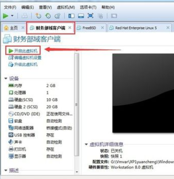Open the 编辑(E) menu
The image size is (174, 179).
pos(28,7)
